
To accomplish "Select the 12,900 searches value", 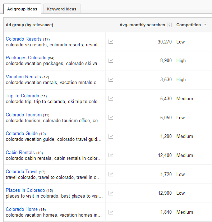I will [165, 193].
